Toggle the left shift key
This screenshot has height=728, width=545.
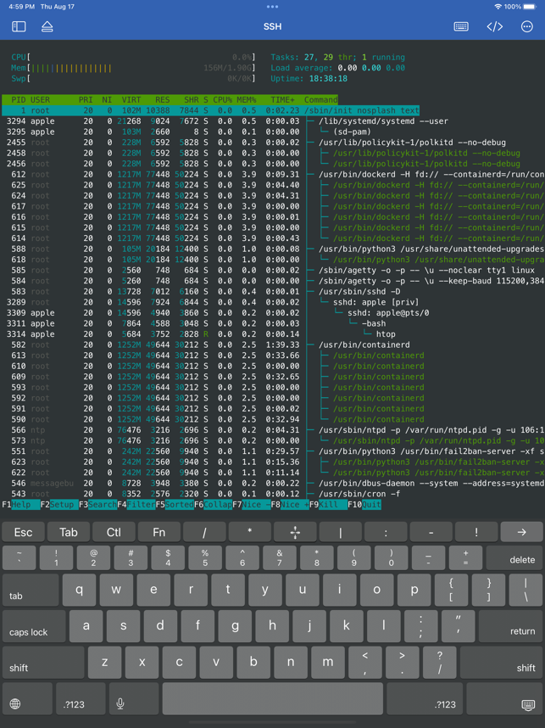(43, 663)
